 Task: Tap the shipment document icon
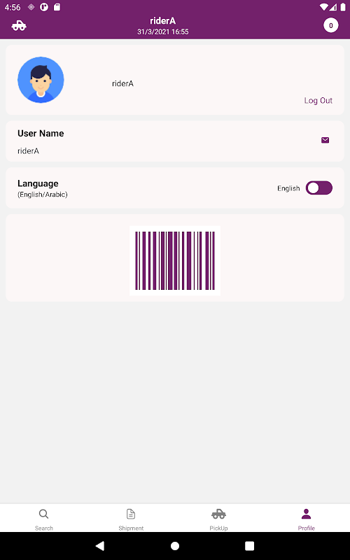pos(131,514)
